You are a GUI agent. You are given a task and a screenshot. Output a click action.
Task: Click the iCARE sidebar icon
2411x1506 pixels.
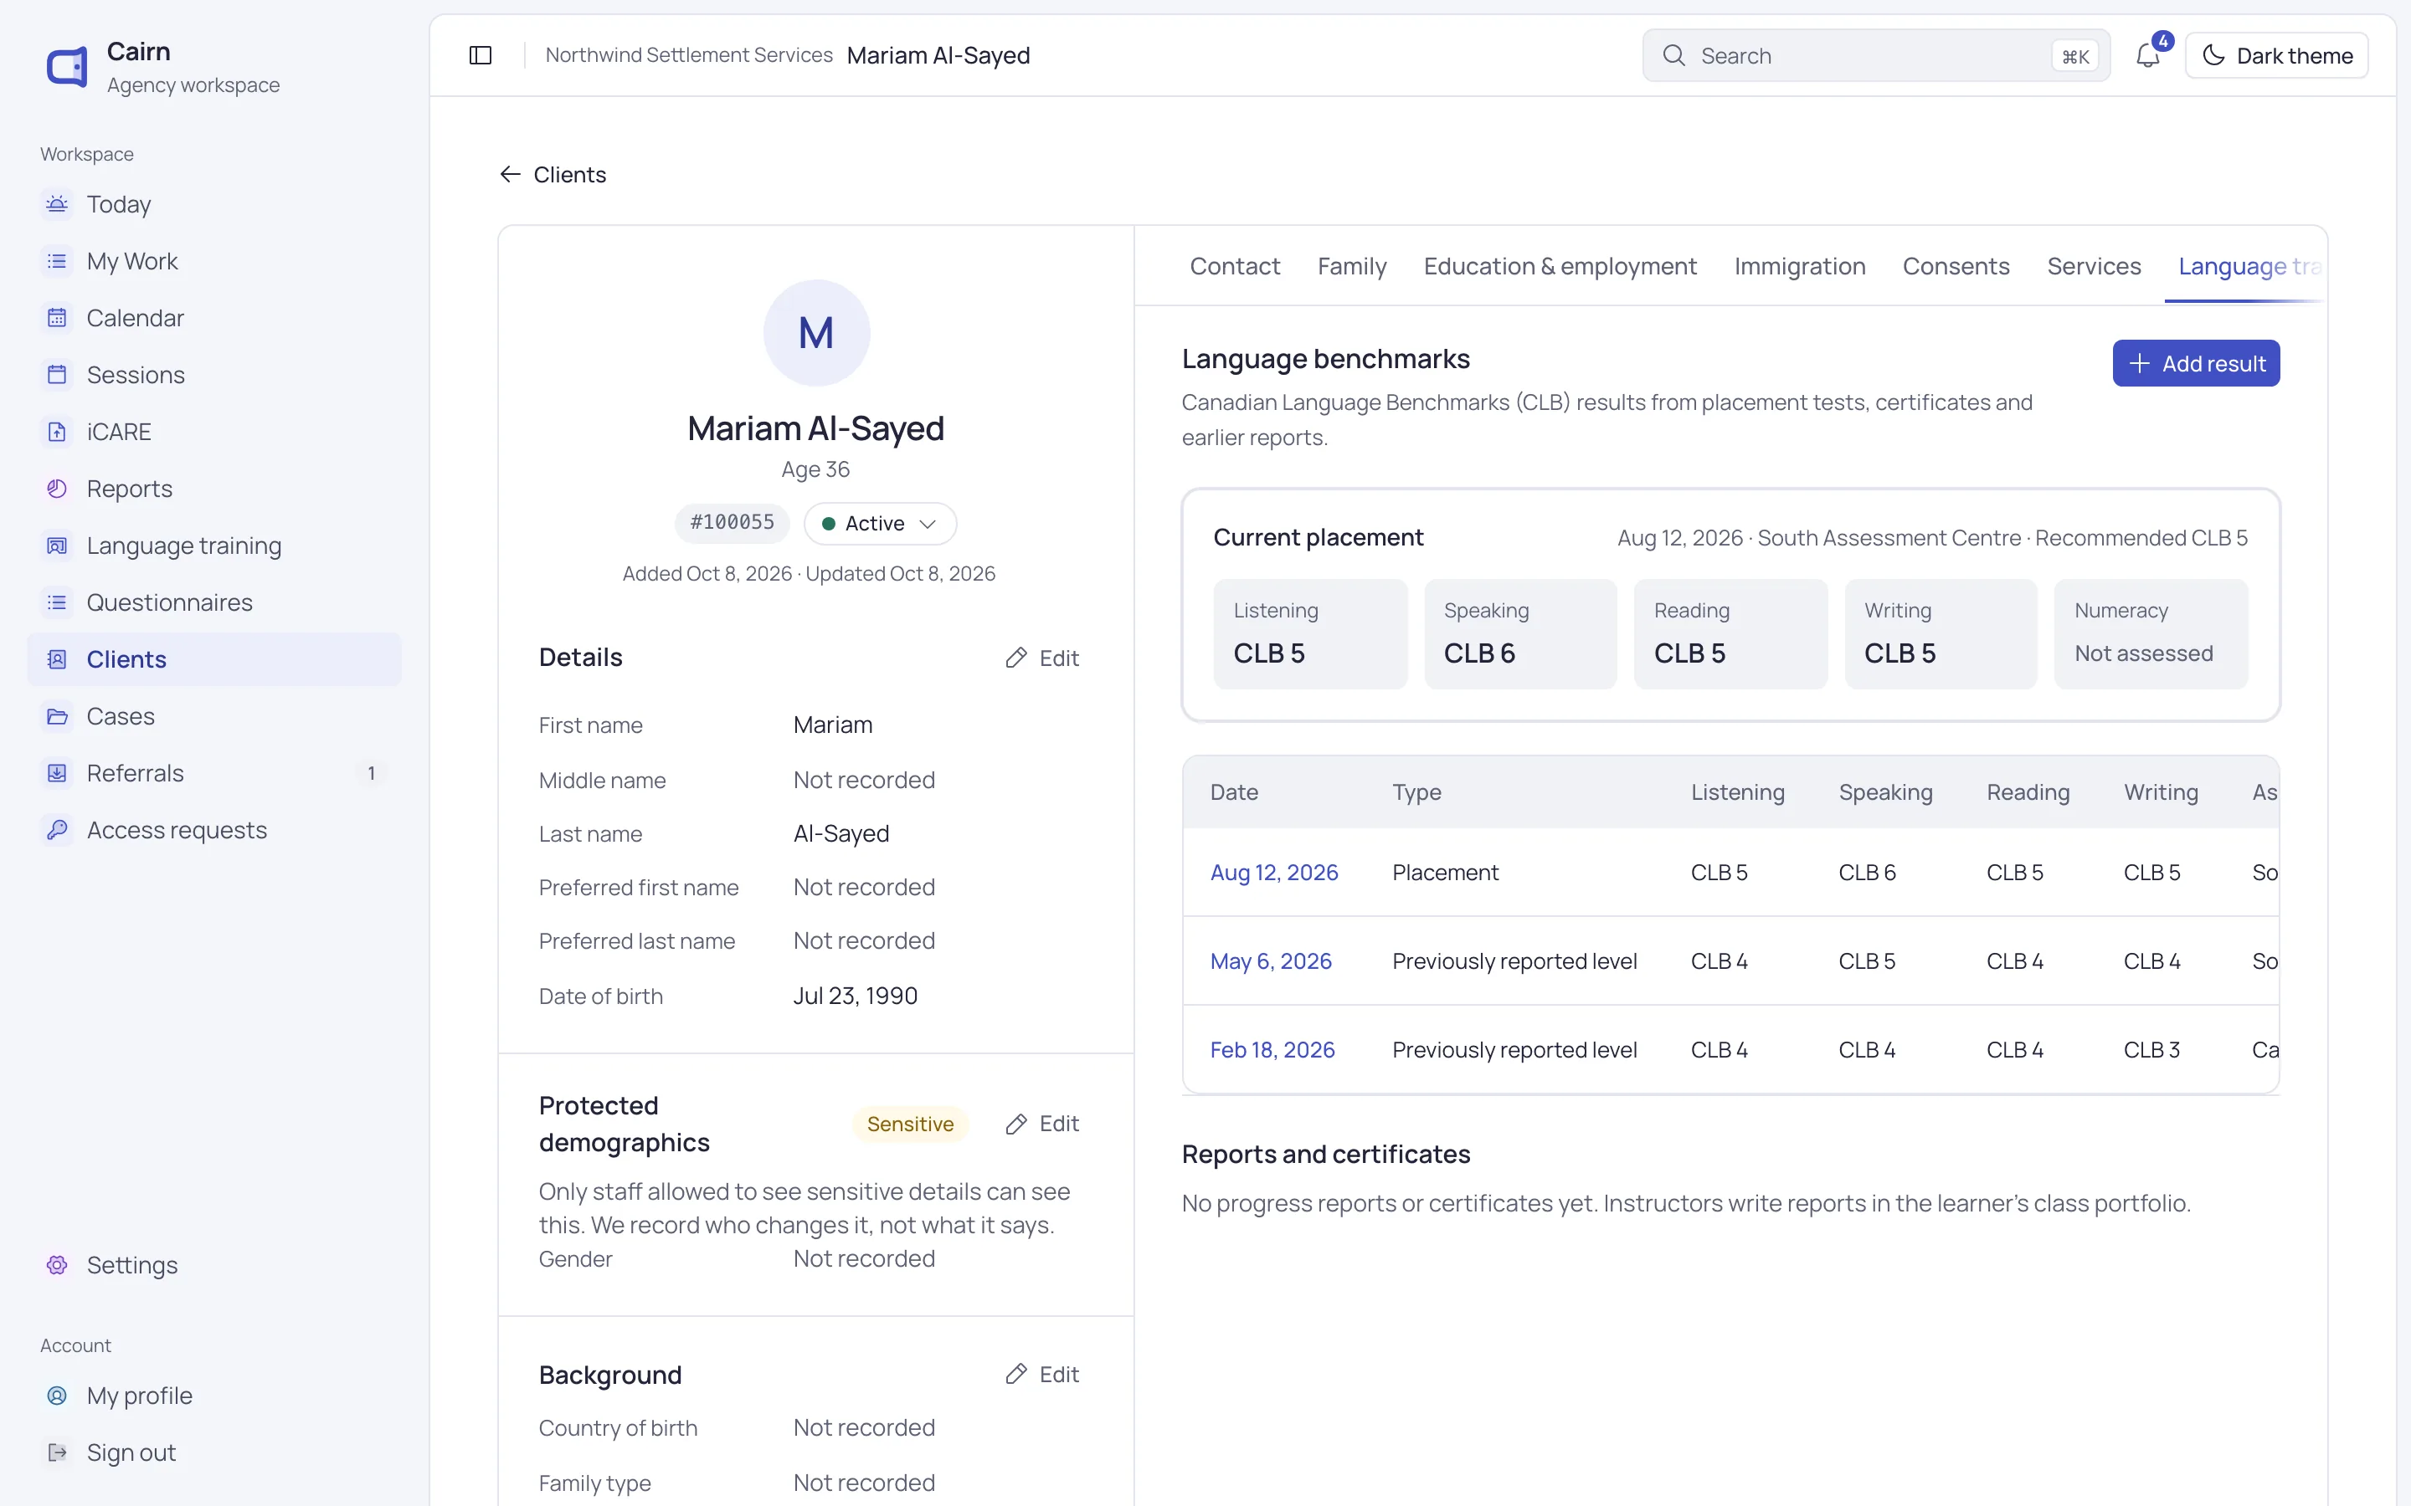[58, 431]
